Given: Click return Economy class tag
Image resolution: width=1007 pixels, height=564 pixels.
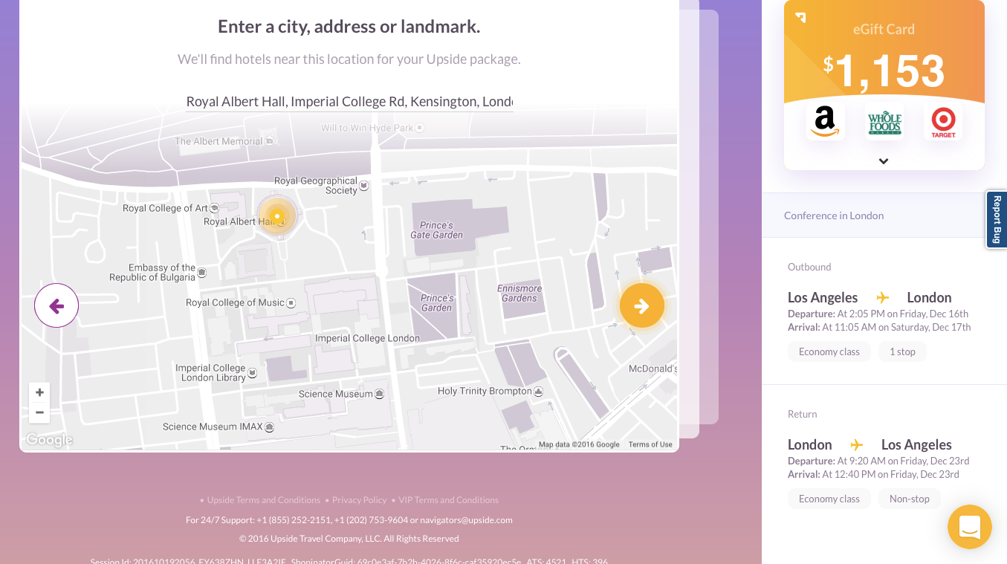Looking at the screenshot, I should 829,499.
